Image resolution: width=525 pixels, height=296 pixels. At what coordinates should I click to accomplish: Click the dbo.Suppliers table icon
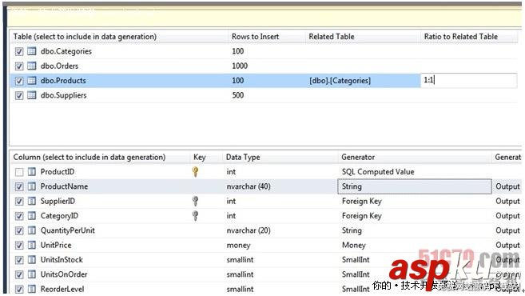coord(32,95)
